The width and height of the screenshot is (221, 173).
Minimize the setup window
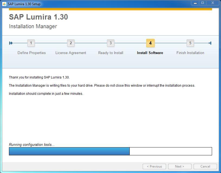point(195,3)
